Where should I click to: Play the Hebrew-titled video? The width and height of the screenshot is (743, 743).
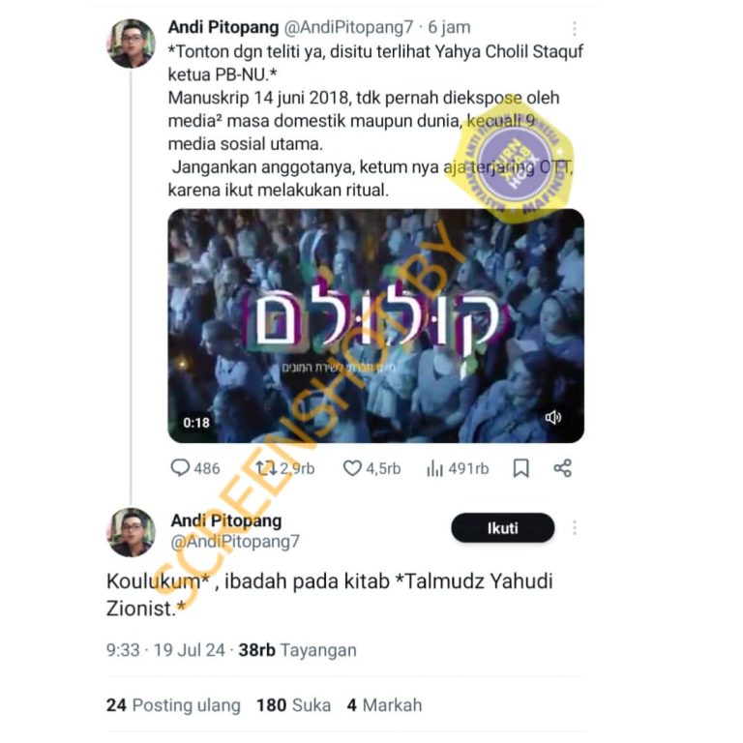[x=375, y=325]
